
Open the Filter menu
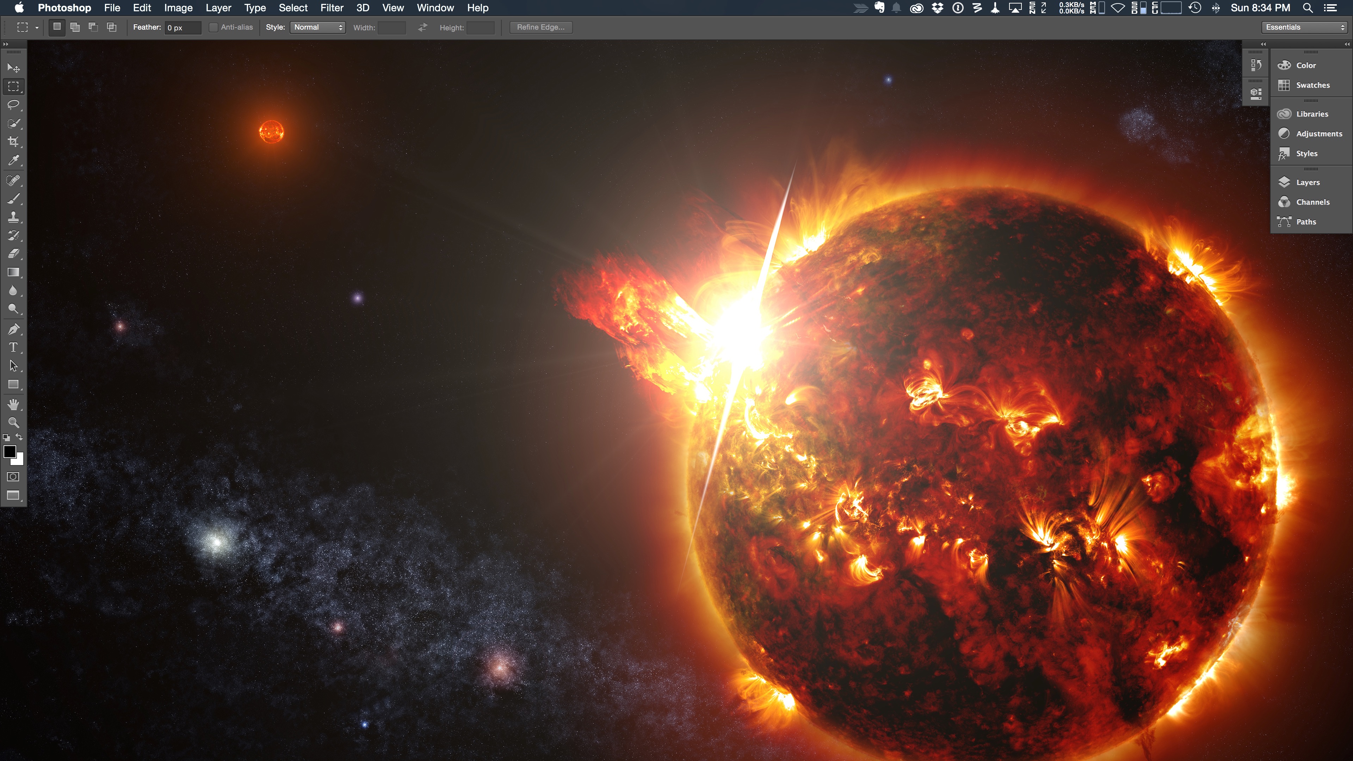pyautogui.click(x=332, y=8)
